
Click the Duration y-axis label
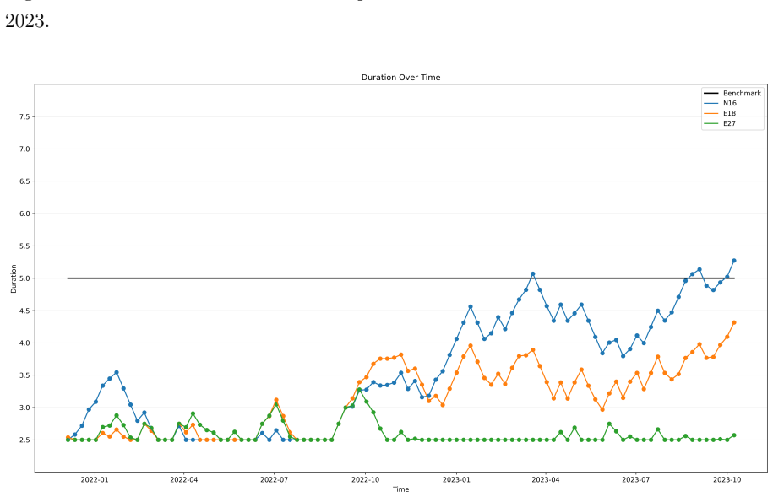14,278
